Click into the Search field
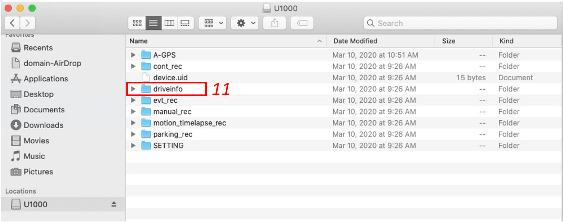The height and width of the screenshot is (223, 563). 460,23
